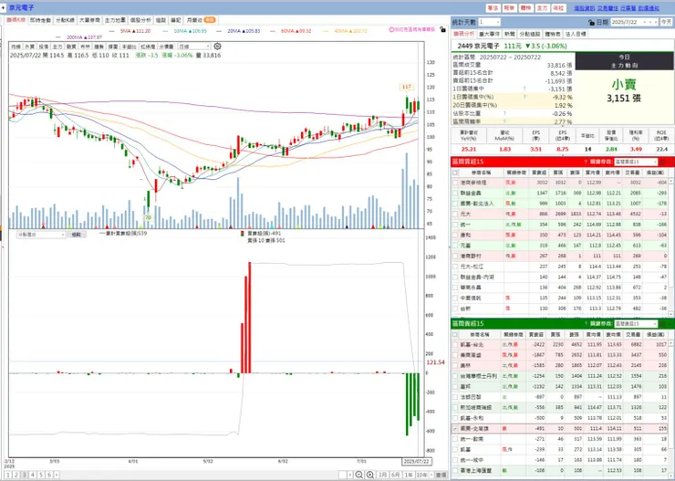Tick the checkbox for 康和 row
The image size is (675, 481).
(x=455, y=235)
